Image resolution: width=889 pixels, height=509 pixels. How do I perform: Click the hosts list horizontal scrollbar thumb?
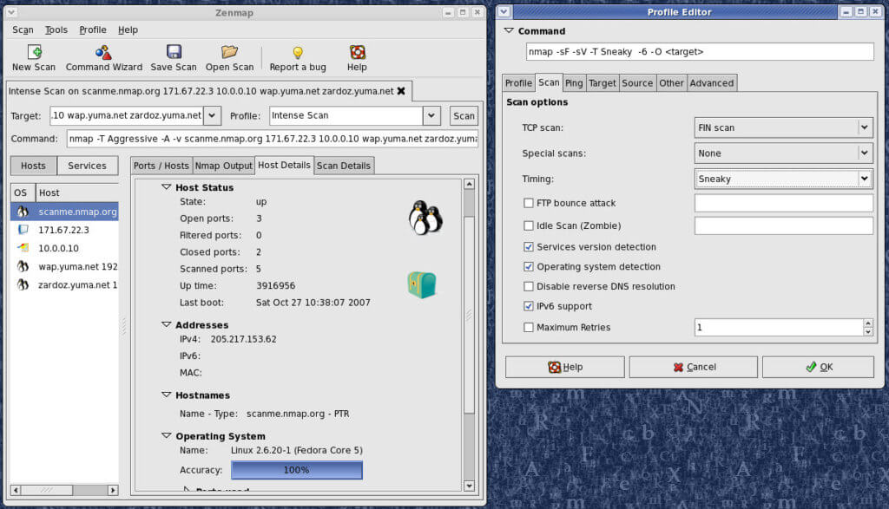(47, 490)
